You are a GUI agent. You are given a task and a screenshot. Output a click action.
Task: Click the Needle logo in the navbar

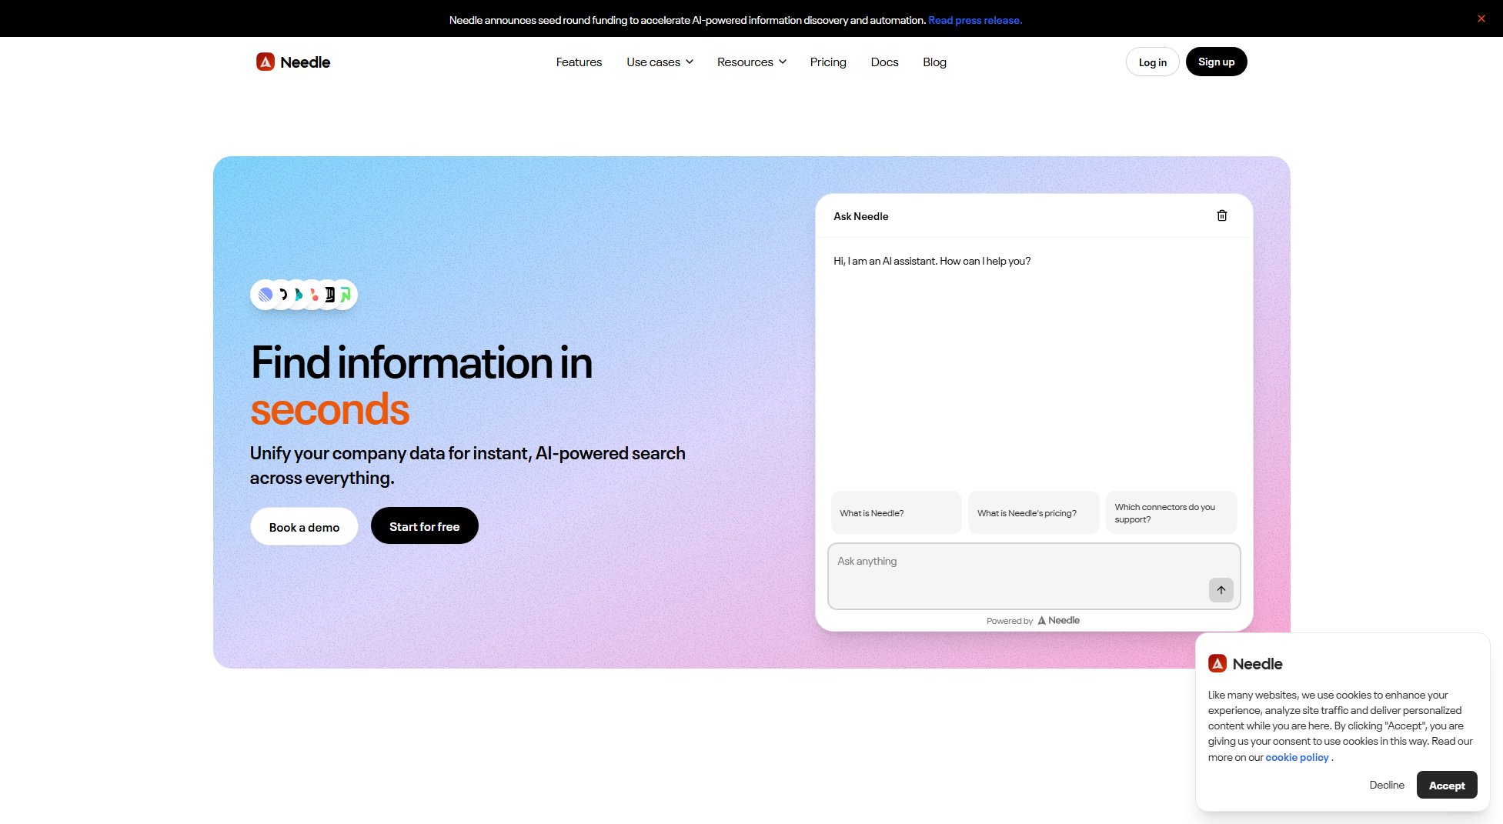click(293, 62)
